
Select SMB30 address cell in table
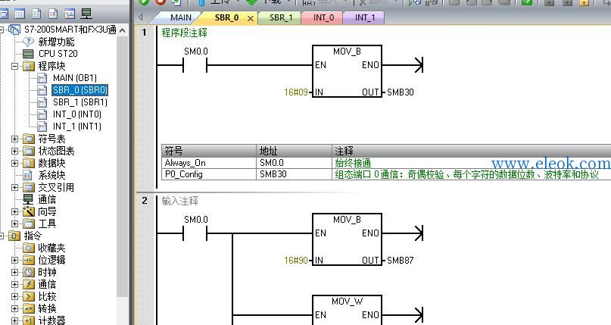[x=295, y=174]
